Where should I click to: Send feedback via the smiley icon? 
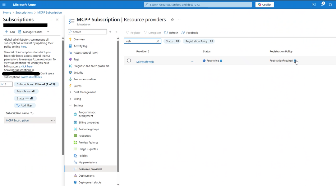189,32
